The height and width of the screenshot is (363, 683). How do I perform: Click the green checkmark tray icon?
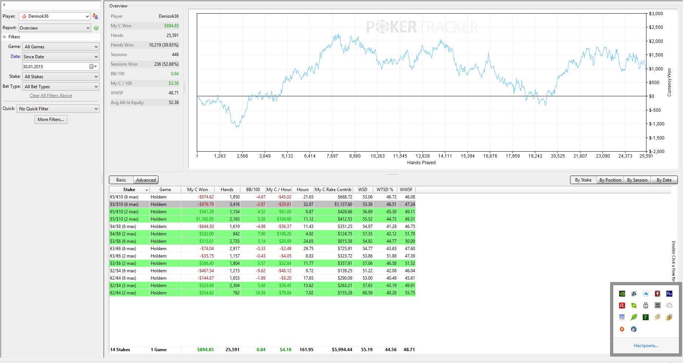click(634, 305)
